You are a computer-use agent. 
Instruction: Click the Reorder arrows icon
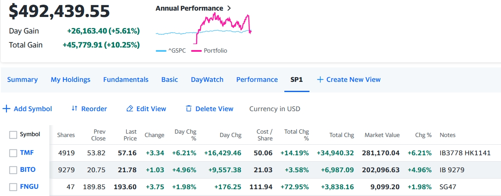[x=74, y=109]
